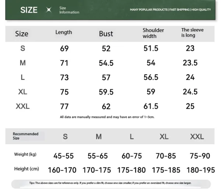Click the Tips reference note at bottom
Screen dimensions: 221x194
110,183
